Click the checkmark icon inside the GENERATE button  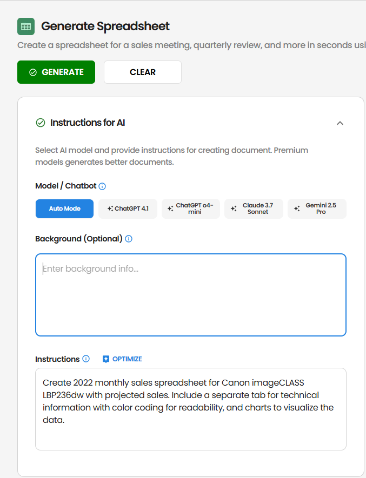tap(32, 72)
